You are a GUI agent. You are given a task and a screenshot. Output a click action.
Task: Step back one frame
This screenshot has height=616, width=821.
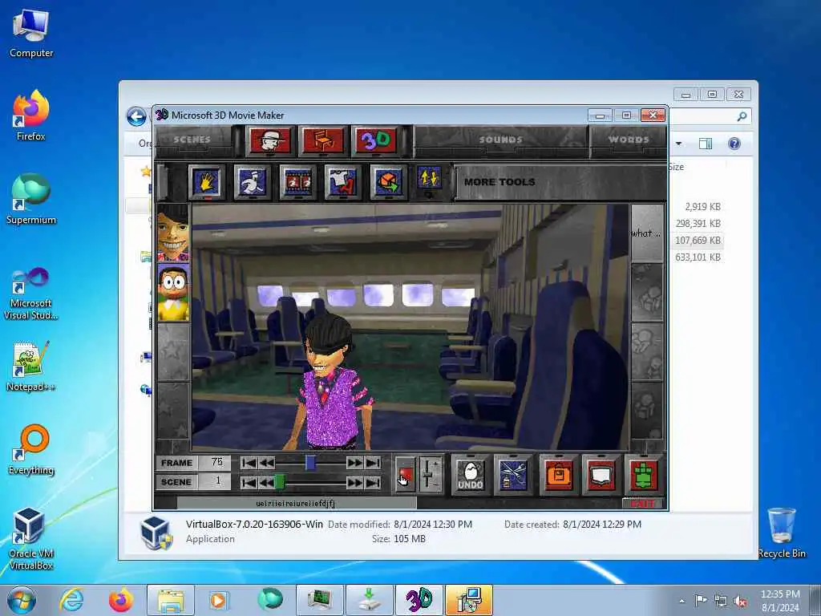[266, 463]
